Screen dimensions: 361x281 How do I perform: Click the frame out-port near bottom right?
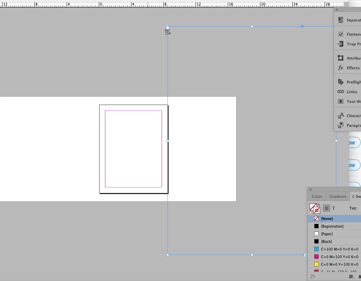coord(304,255)
